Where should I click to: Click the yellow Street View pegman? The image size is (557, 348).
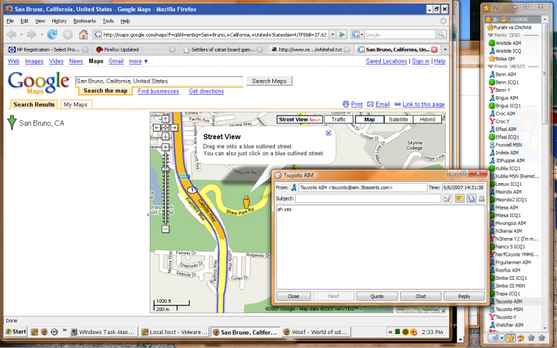(246, 203)
